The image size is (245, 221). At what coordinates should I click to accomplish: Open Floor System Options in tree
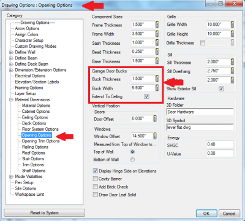point(40,130)
